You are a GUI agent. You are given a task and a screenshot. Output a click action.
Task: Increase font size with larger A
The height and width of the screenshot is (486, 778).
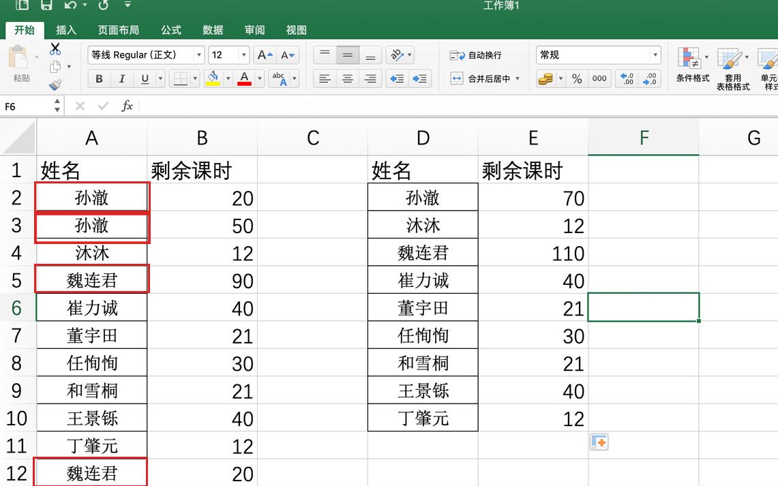[x=264, y=55]
